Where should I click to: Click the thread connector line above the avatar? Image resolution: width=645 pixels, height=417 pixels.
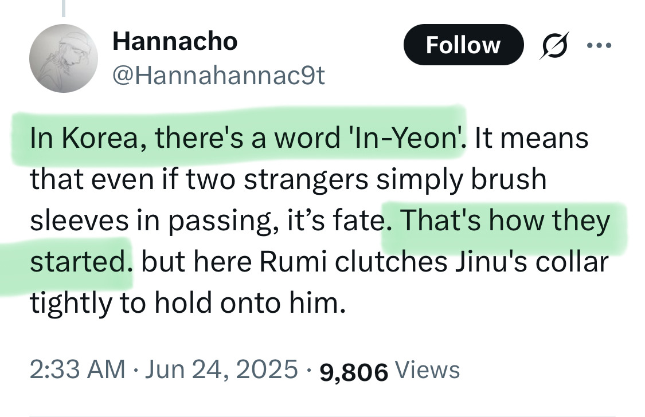pyautogui.click(x=63, y=7)
